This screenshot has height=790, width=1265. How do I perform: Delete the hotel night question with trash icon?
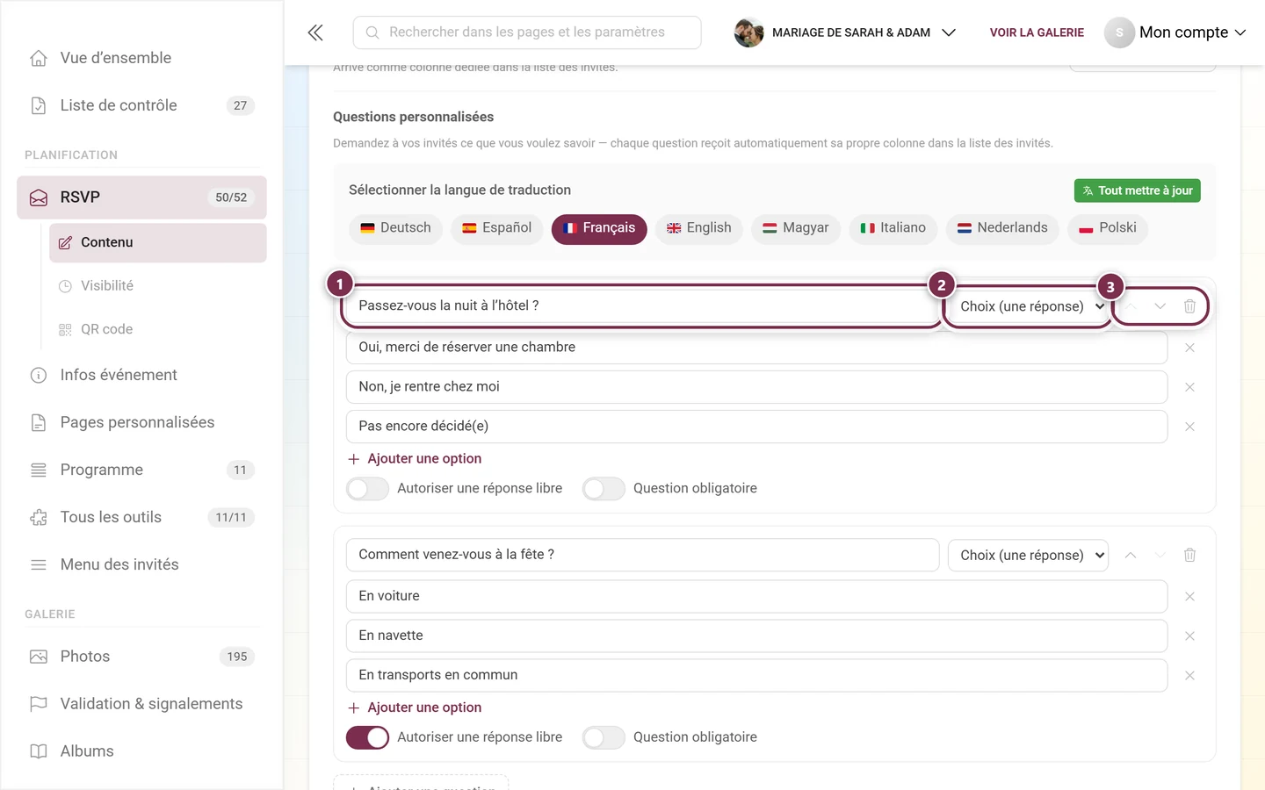point(1189,306)
